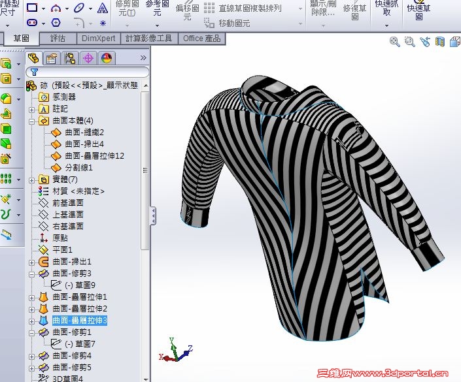This screenshot has height=382, width=461.
Task: Click the Quick Snaps button
Action: (x=386, y=8)
